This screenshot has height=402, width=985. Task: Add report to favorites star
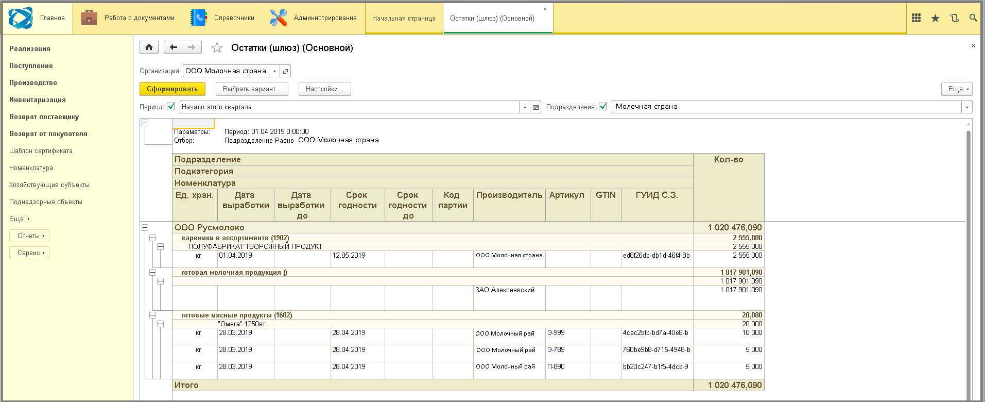click(217, 47)
